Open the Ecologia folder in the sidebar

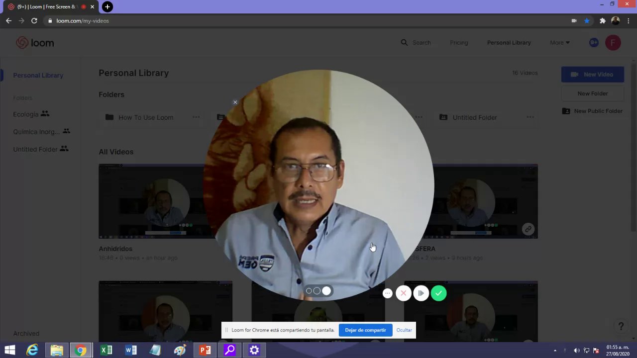(26, 114)
